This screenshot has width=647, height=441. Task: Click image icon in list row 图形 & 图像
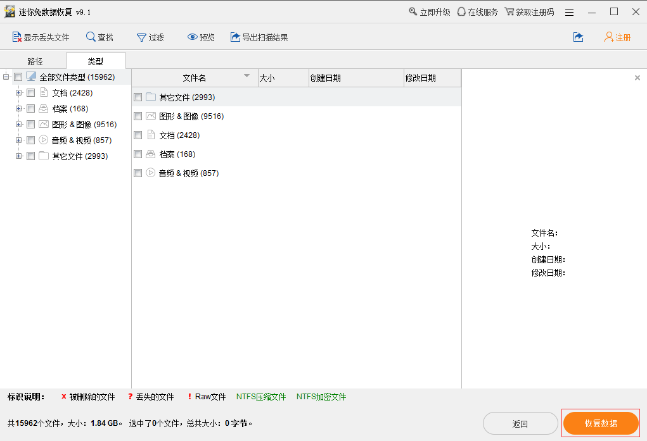click(151, 116)
